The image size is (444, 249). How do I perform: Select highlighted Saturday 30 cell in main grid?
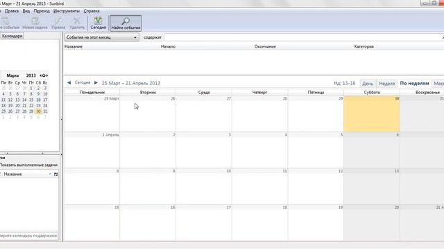pos(372,113)
